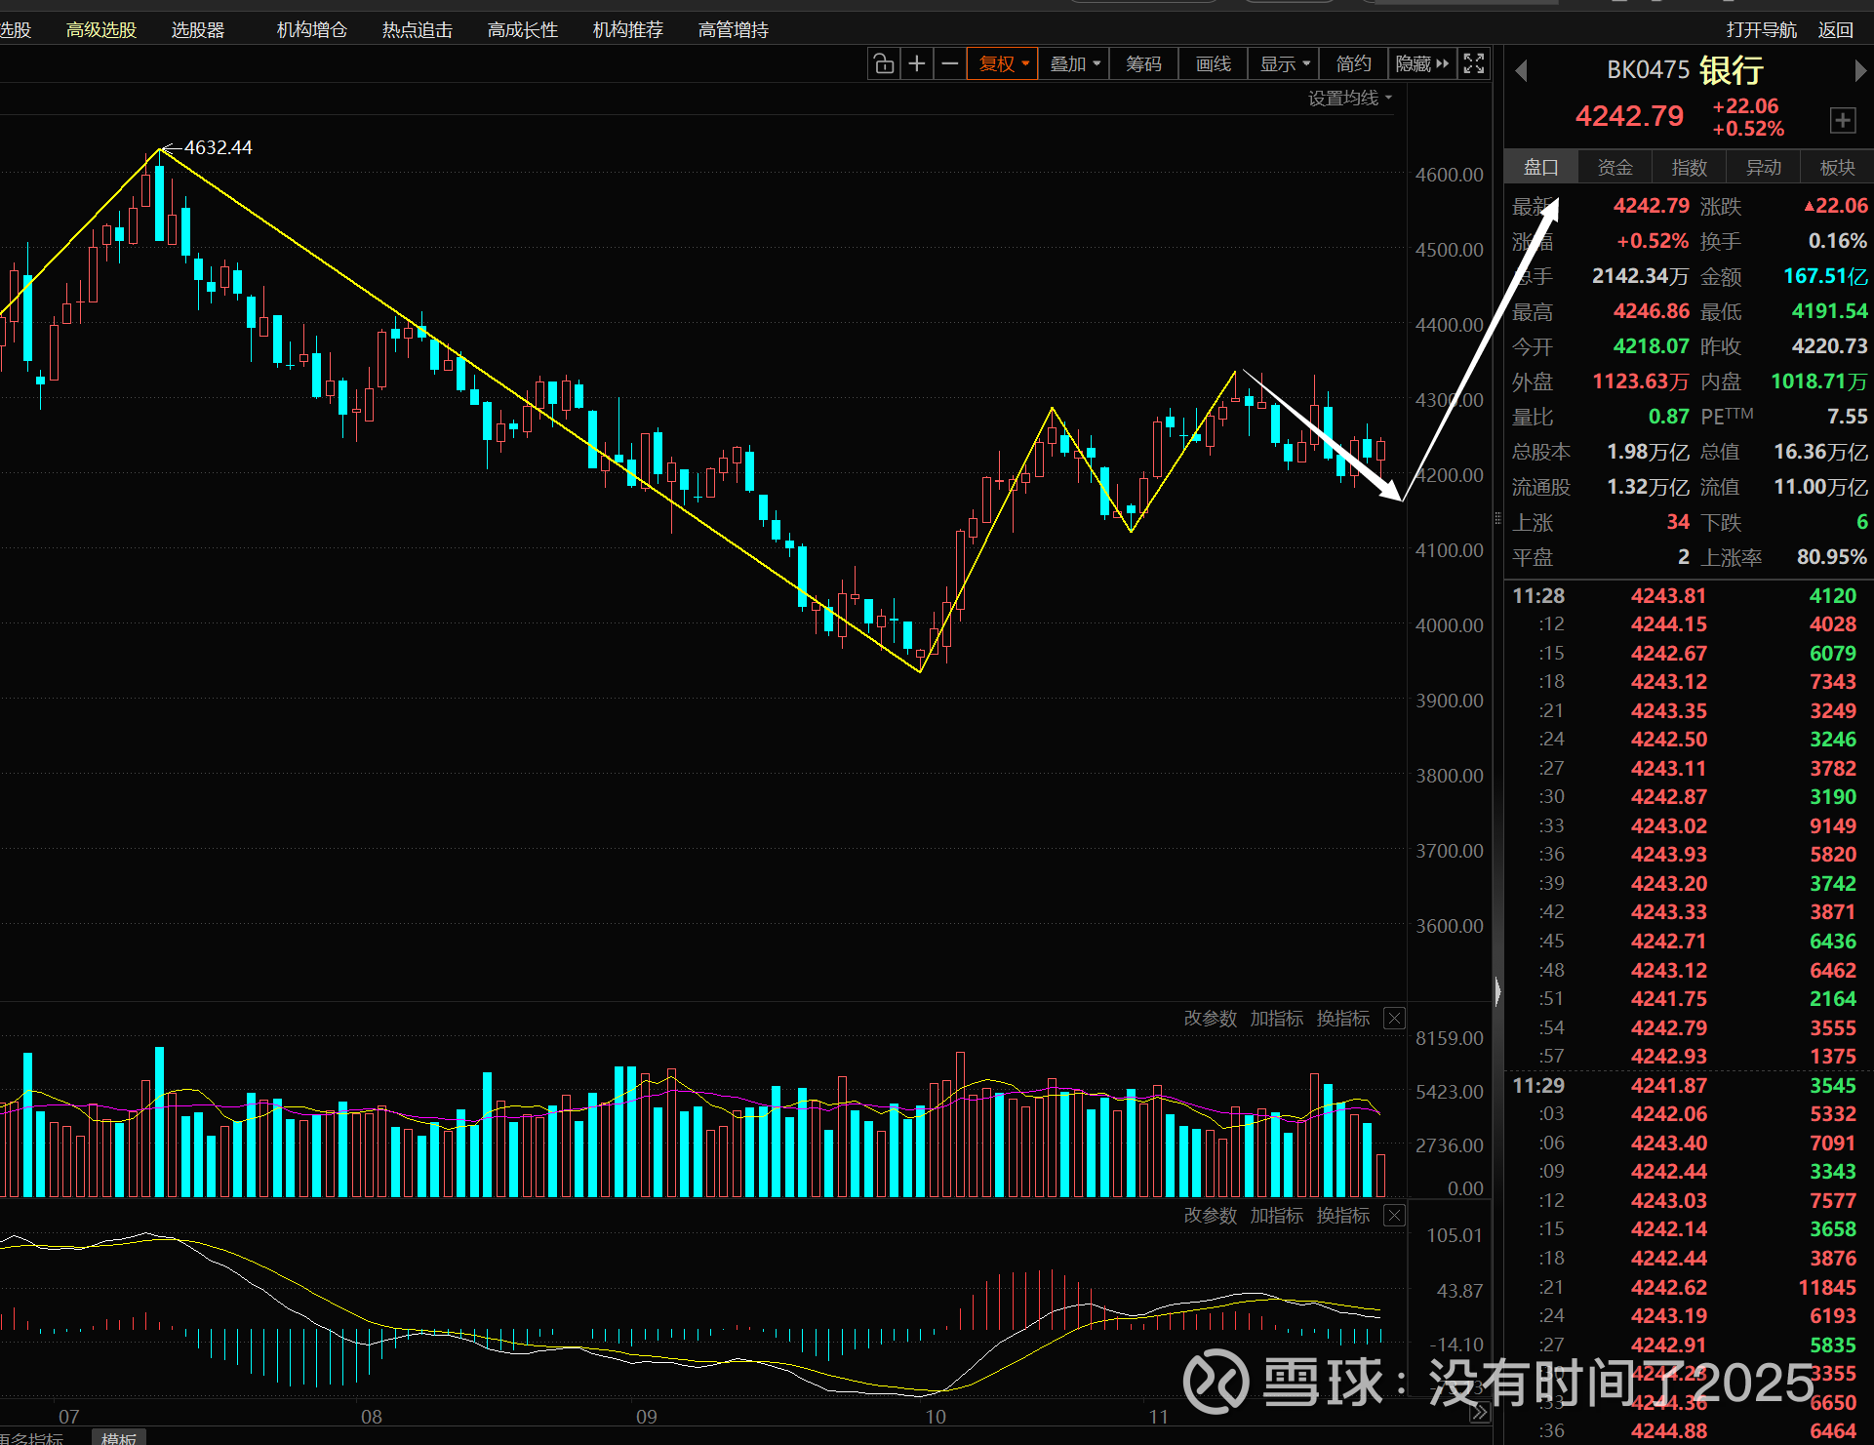Go to previous sector with left arrow
The height and width of the screenshot is (1445, 1874).
coord(1521,70)
